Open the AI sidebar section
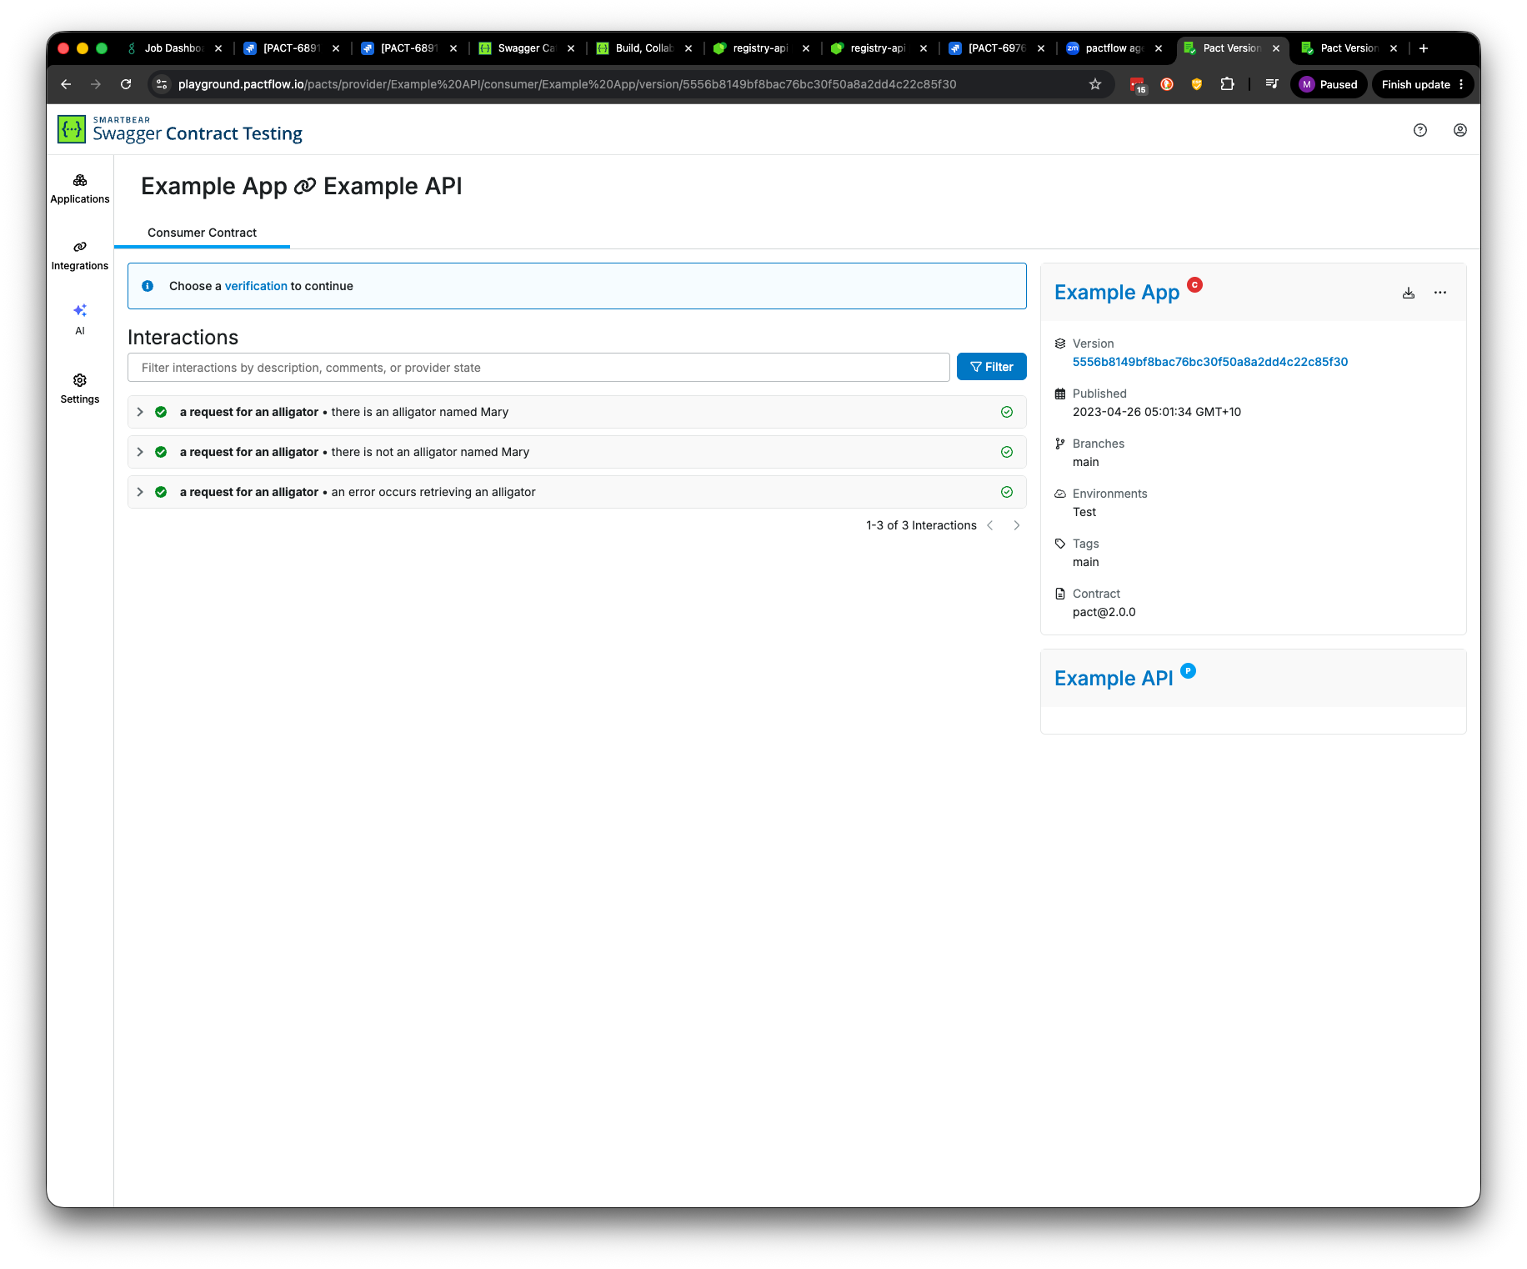 tap(80, 319)
